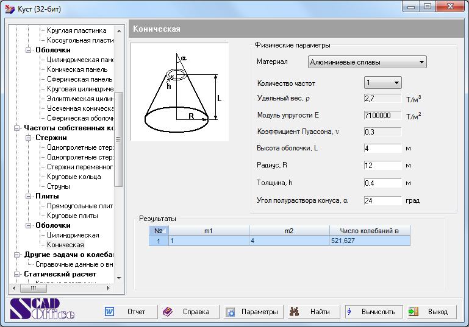Image resolution: width=469 pixels, height=327 pixels.
Task: Click the settings icon on Параметры button
Action: point(231,312)
